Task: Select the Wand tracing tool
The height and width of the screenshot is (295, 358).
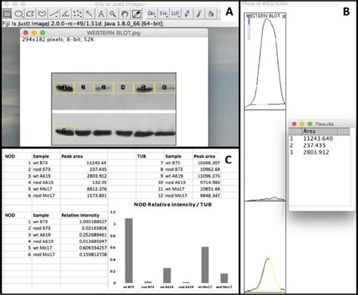Action: pos(89,14)
